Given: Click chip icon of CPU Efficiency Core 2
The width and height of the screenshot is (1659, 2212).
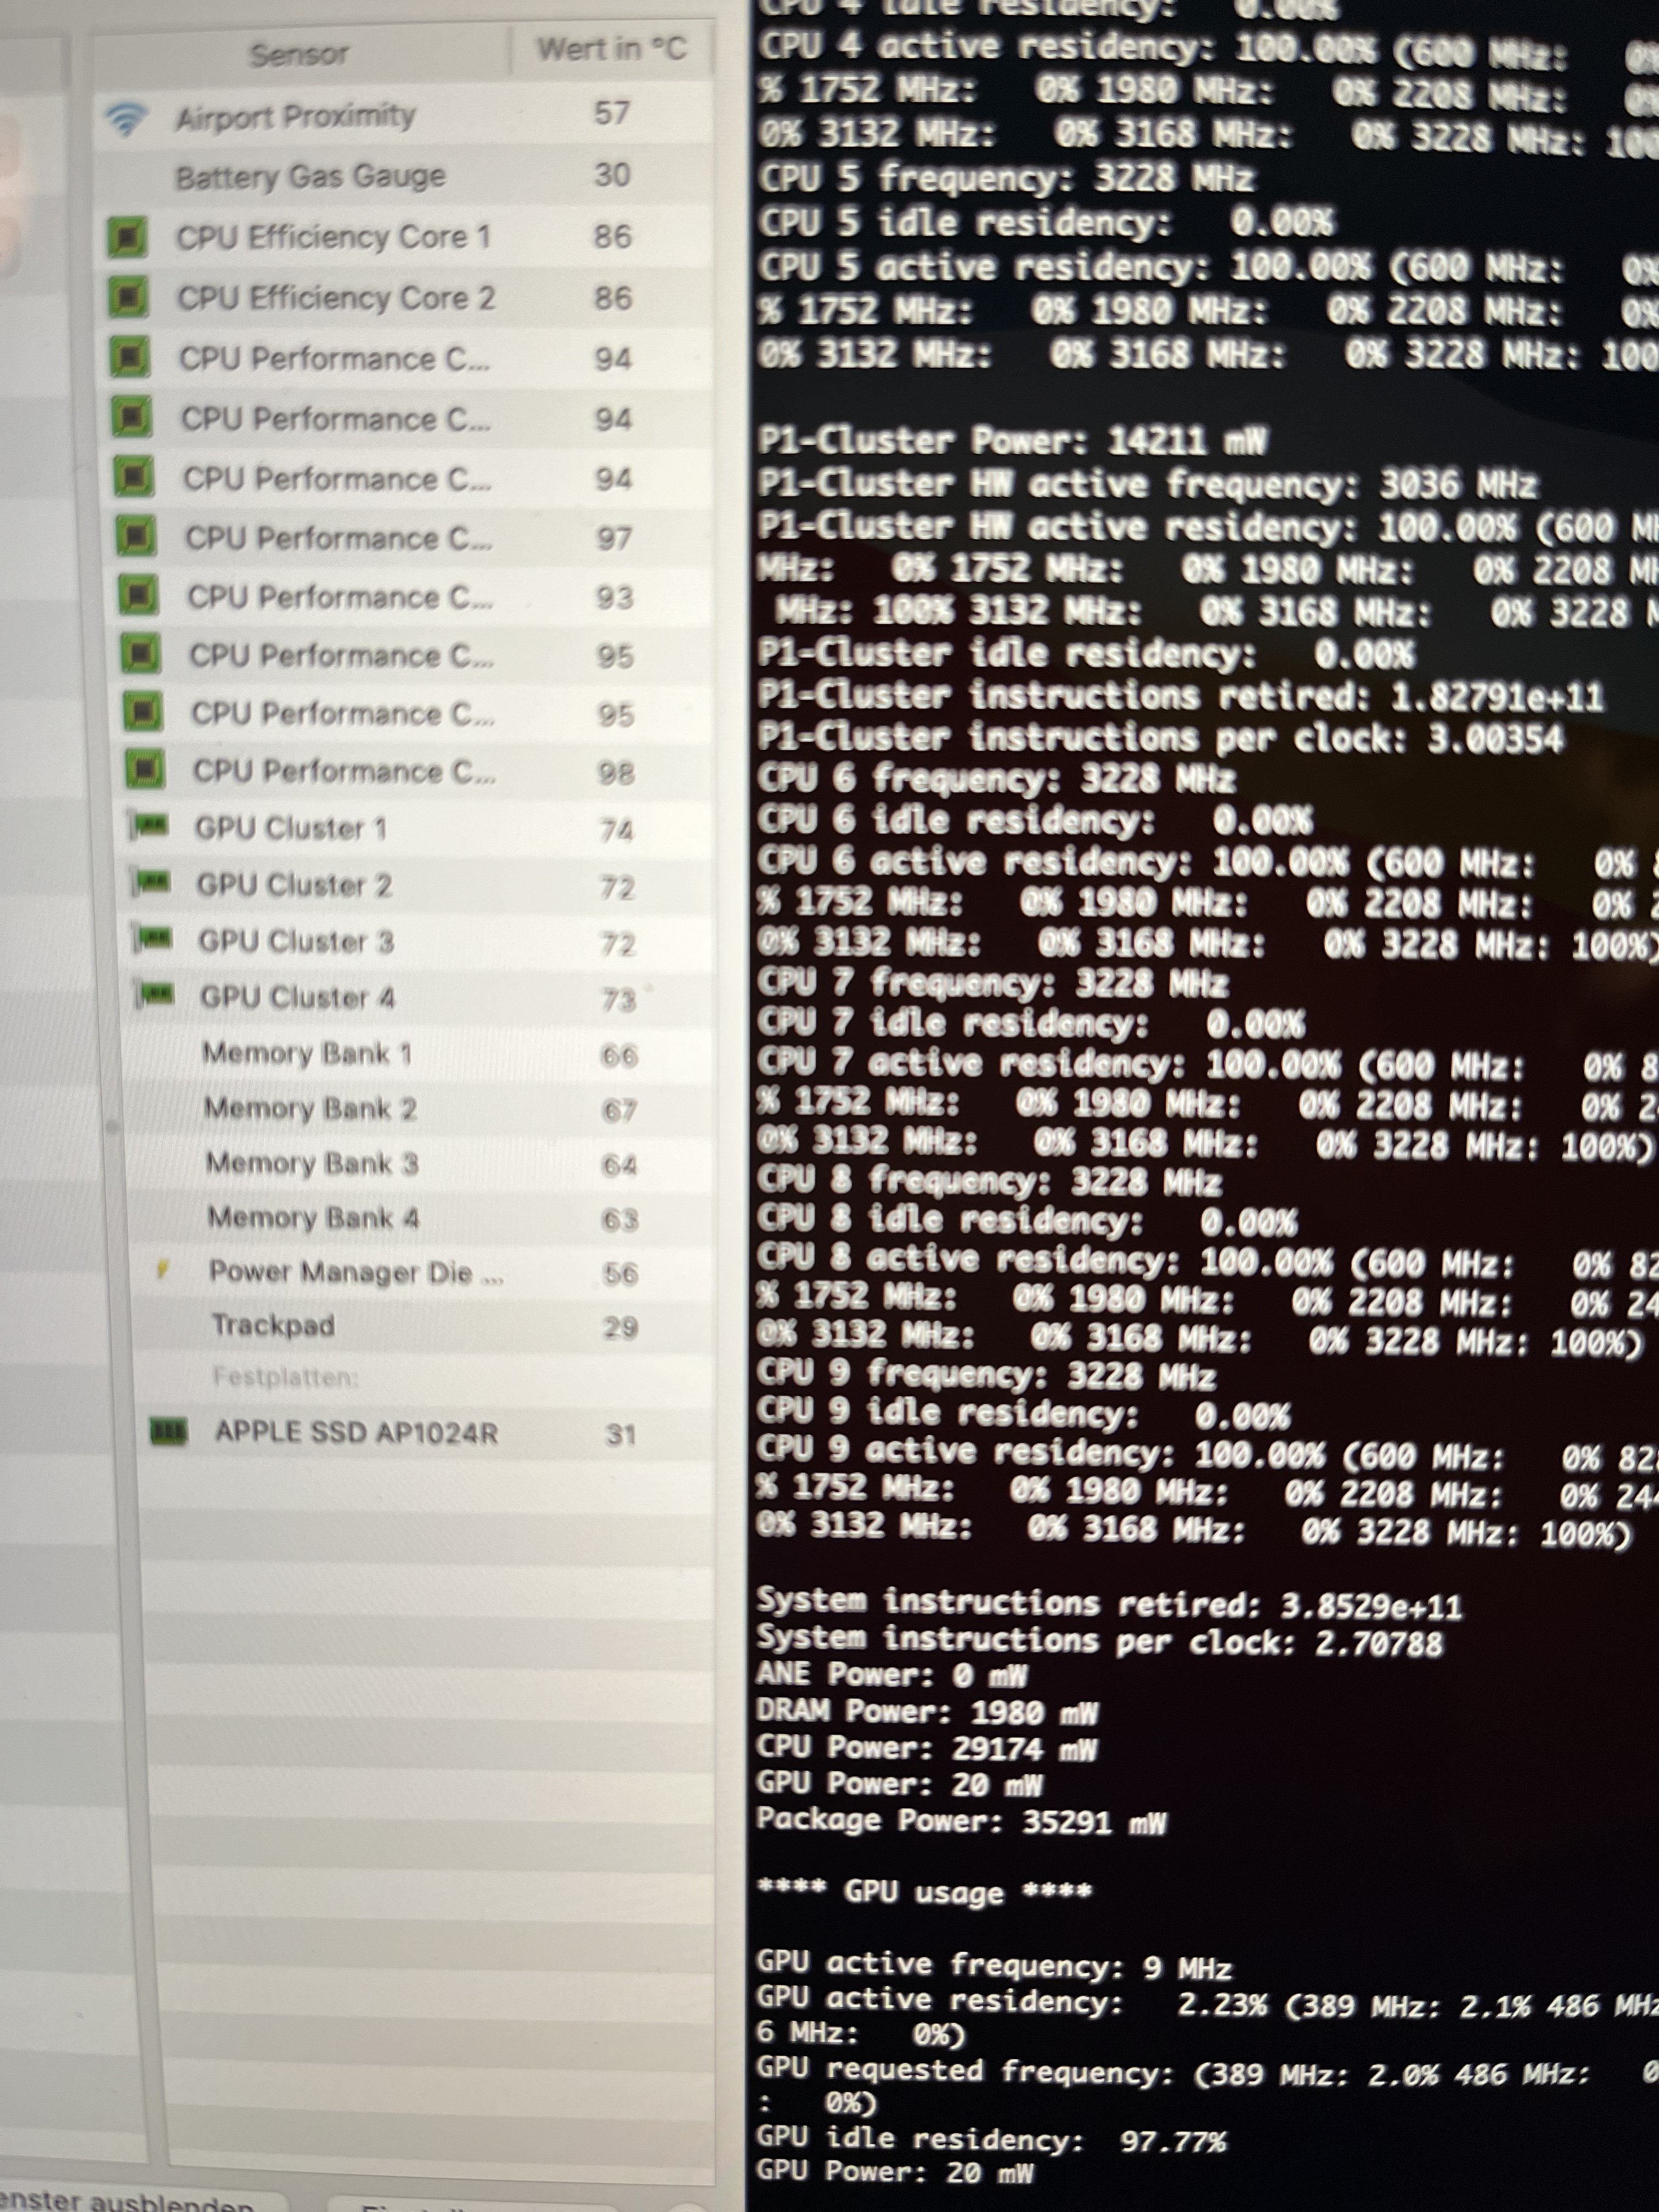Looking at the screenshot, I should pyautogui.click(x=129, y=298).
